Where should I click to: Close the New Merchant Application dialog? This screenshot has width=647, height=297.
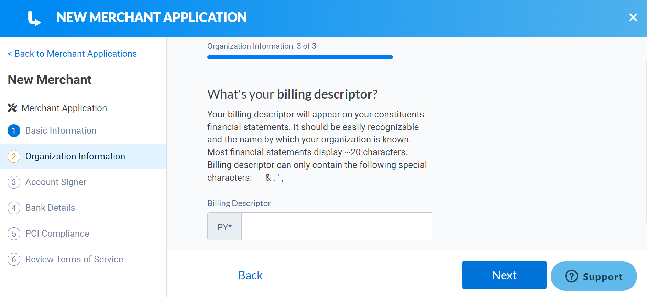(633, 17)
